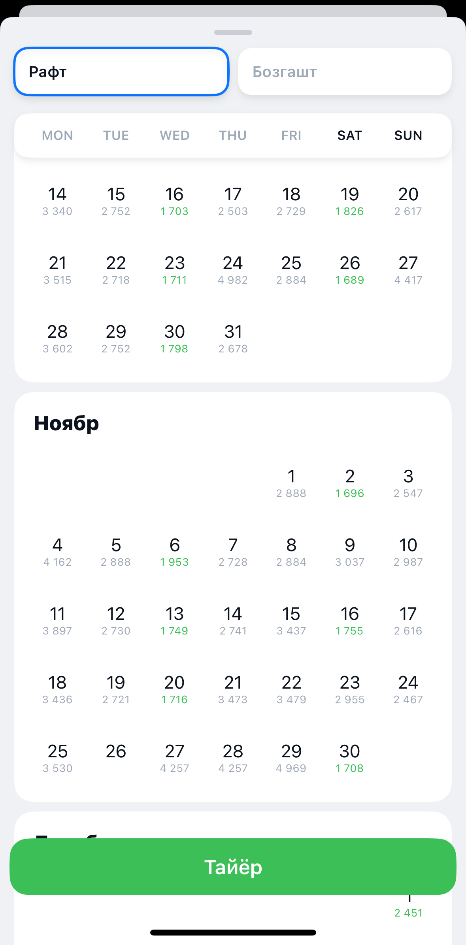The image size is (466, 945).
Task: Select November 26 without a price
Action: click(116, 752)
